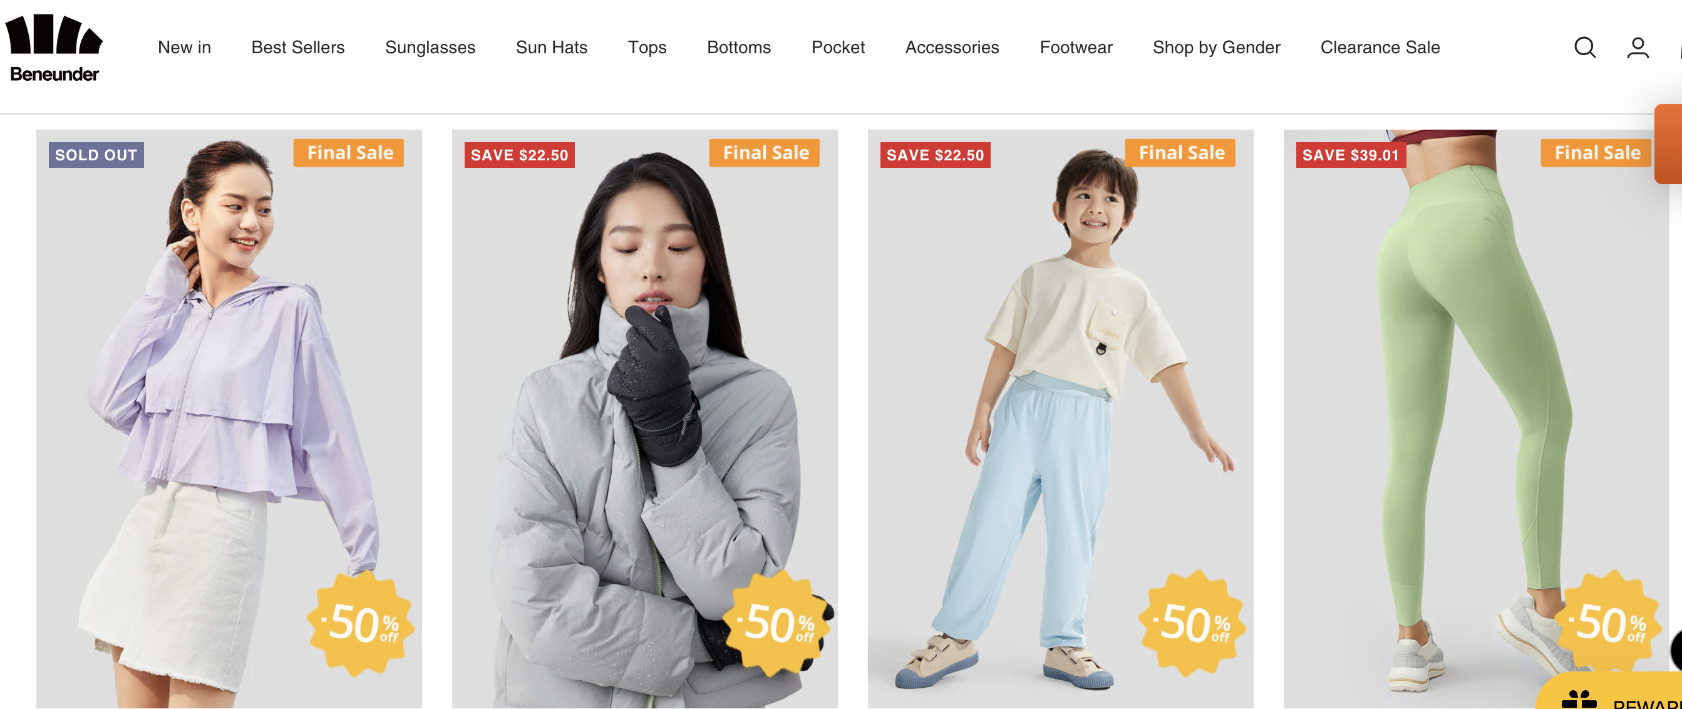Image resolution: width=1682 pixels, height=709 pixels.
Task: Click the Beneunder logo
Action: pos(54,48)
